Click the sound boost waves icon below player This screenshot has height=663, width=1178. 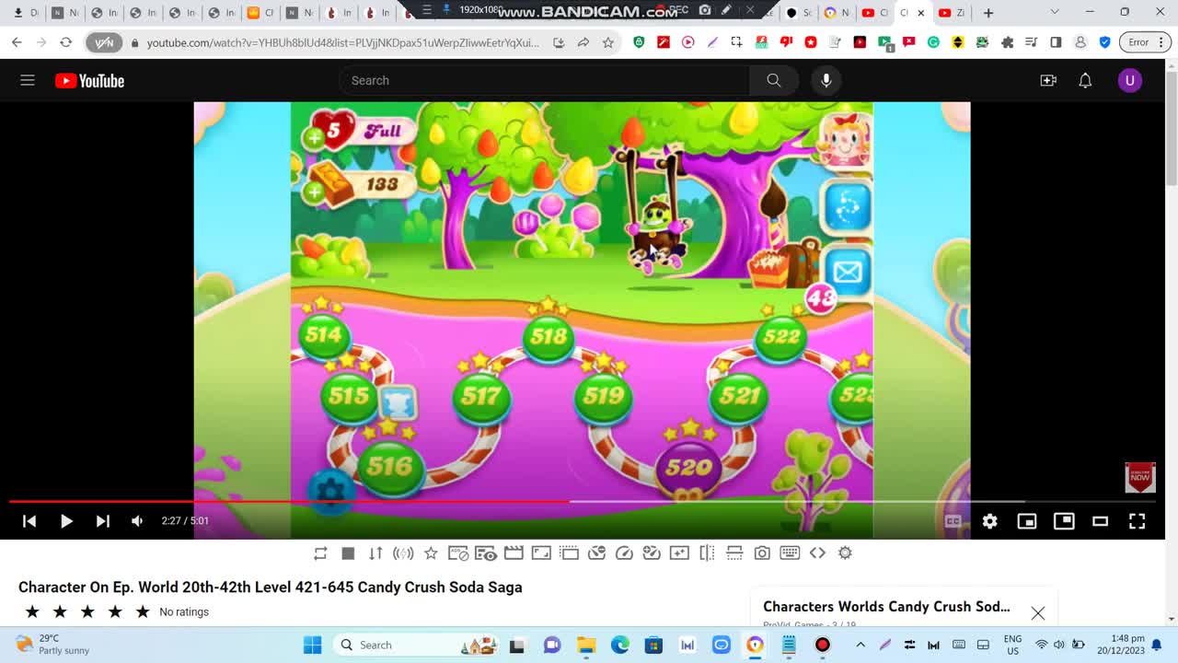click(403, 552)
